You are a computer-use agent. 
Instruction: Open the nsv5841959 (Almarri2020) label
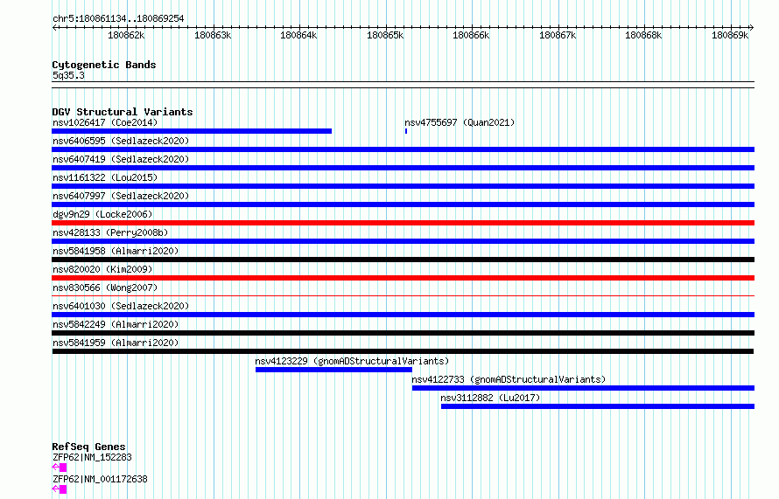coord(116,343)
